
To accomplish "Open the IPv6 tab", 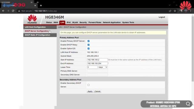I will [x=69, y=22].
